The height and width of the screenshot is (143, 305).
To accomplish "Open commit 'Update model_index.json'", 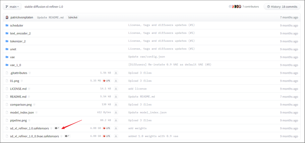I will coord(147,112).
